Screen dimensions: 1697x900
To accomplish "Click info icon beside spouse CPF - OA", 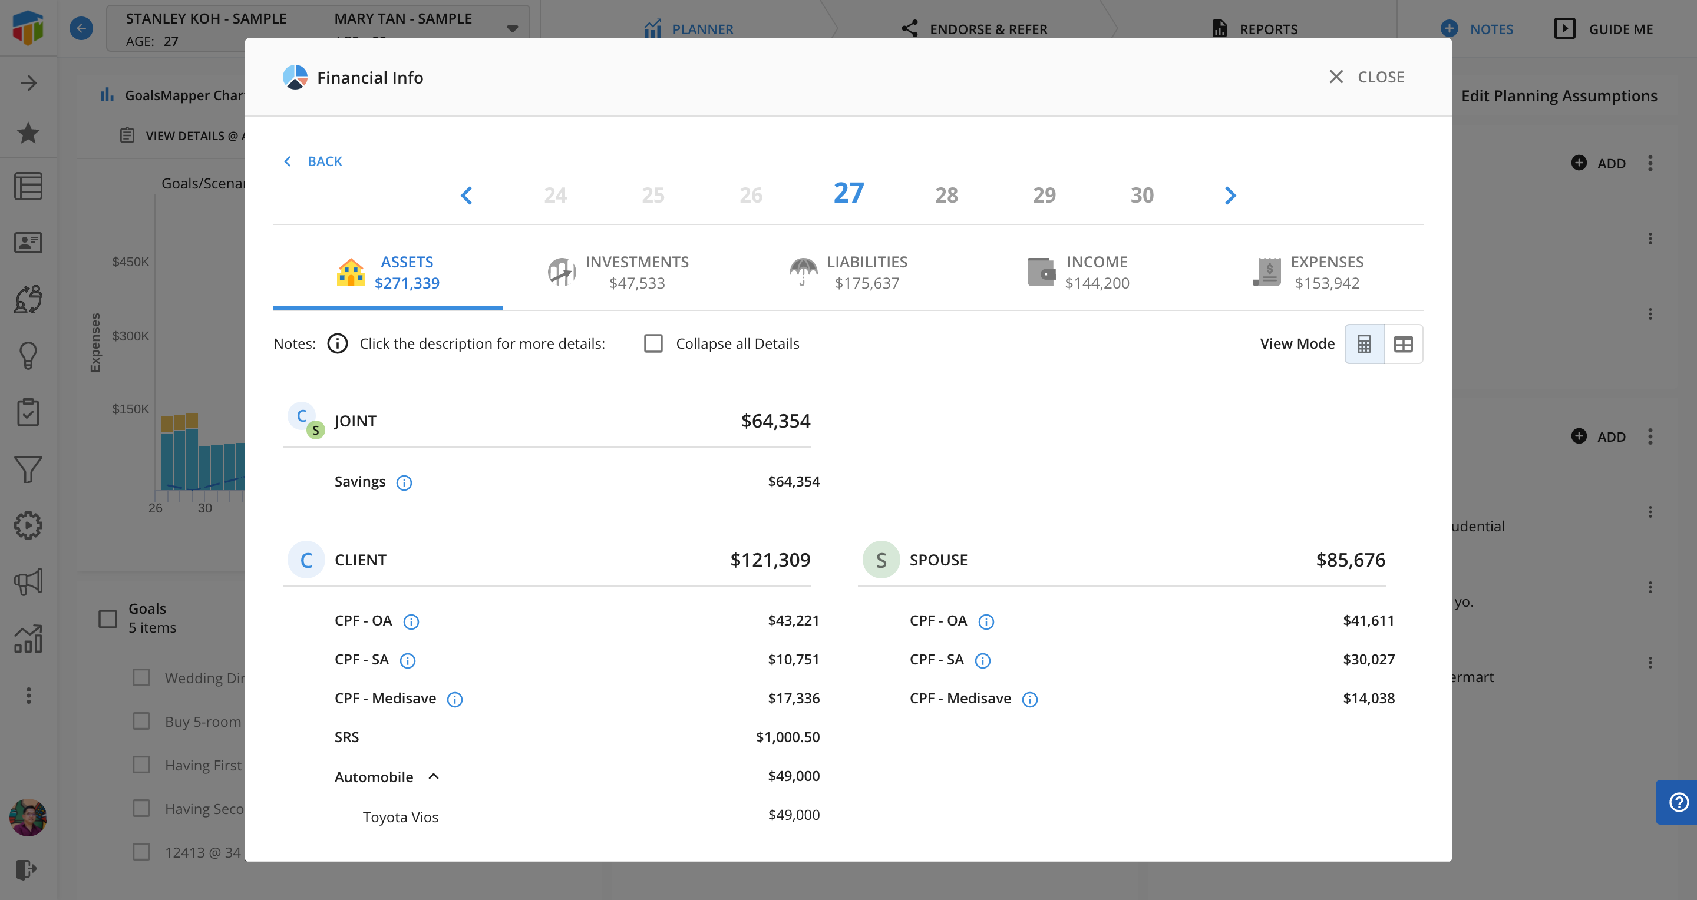I will [x=986, y=621].
